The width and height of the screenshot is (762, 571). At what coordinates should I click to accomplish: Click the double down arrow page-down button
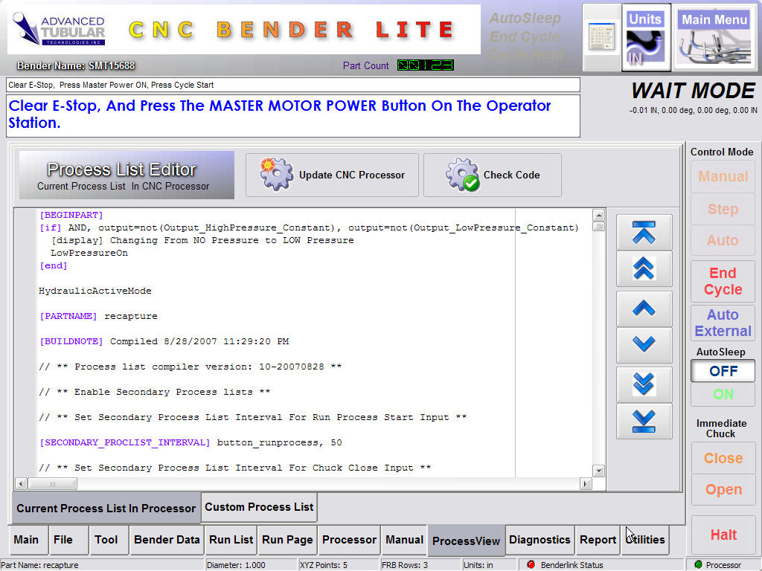[644, 384]
